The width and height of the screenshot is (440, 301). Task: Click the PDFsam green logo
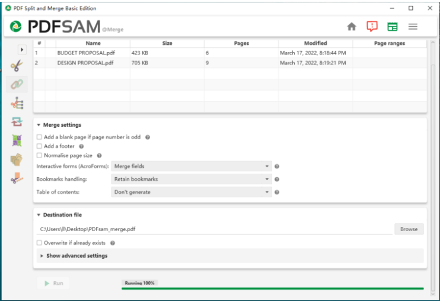[15, 27]
